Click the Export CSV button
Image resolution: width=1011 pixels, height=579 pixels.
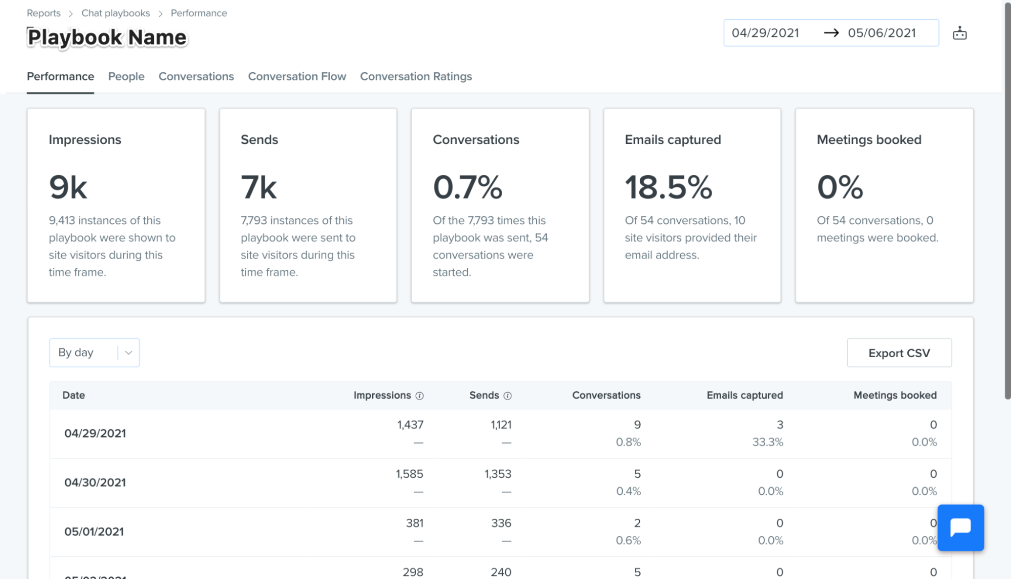click(899, 353)
